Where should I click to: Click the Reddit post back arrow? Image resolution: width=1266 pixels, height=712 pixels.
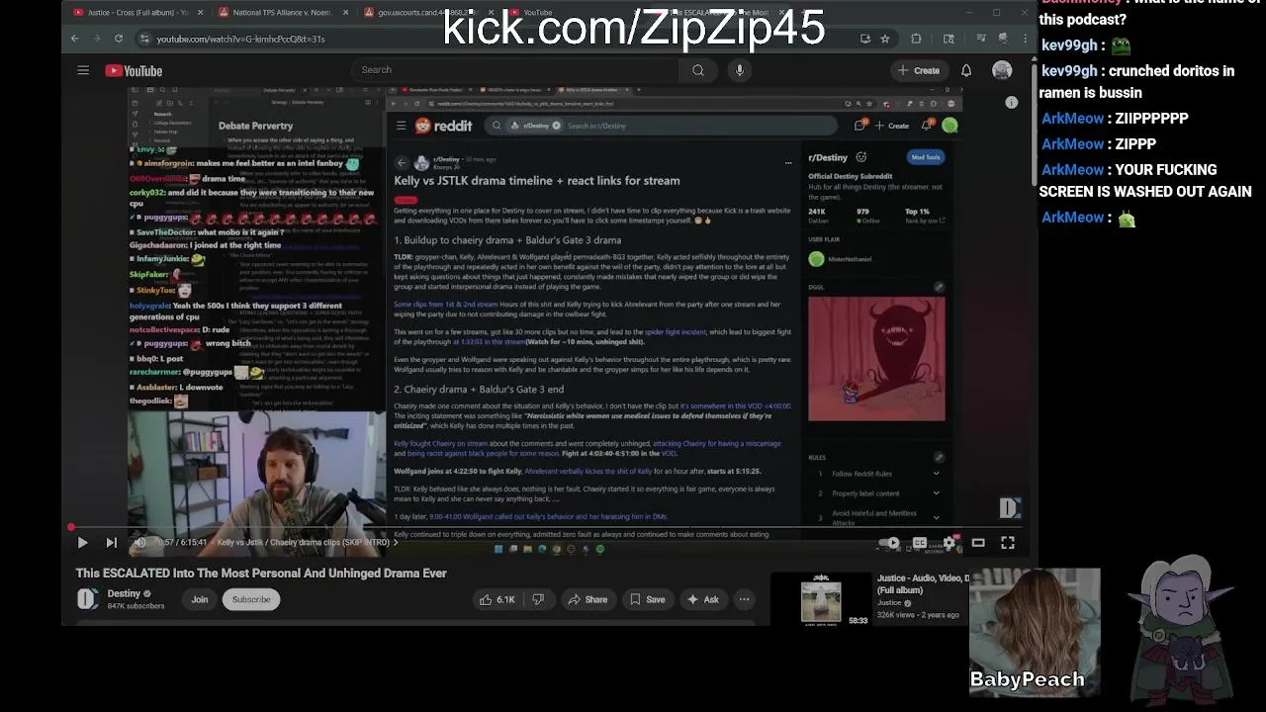pyautogui.click(x=402, y=162)
